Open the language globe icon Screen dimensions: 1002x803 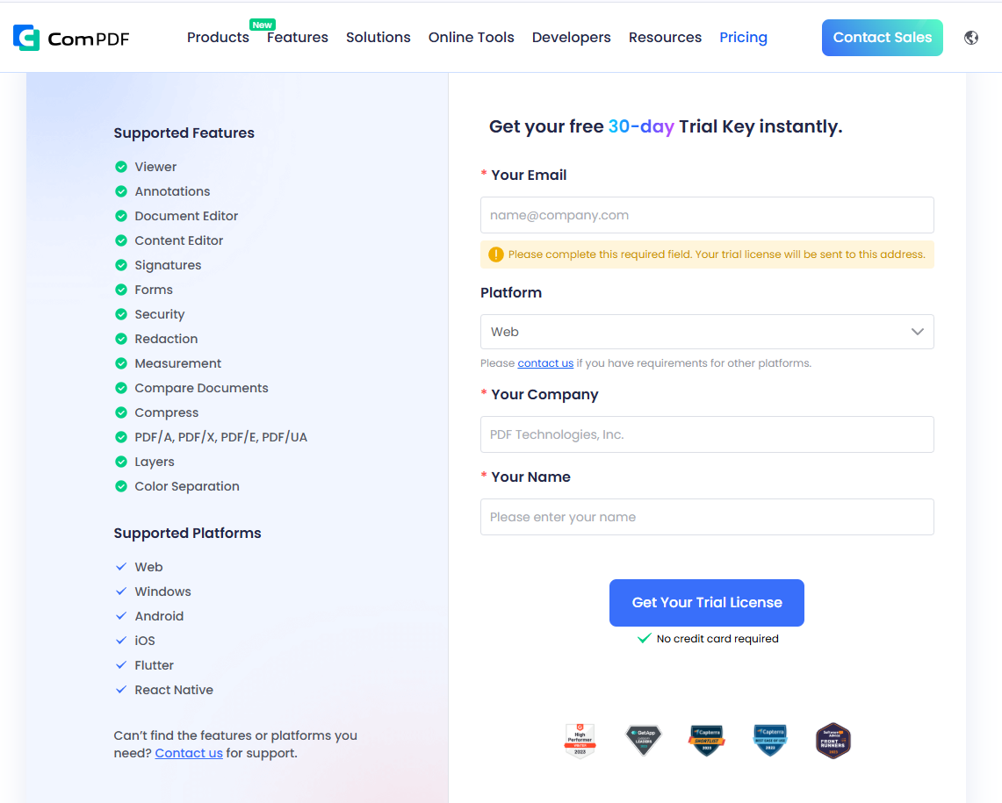[x=971, y=38]
